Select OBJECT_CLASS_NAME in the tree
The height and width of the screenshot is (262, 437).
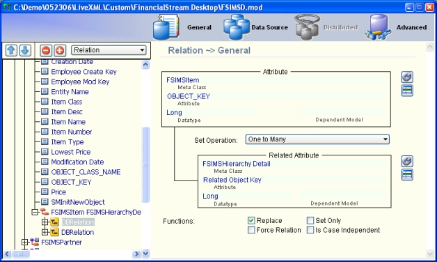86,172
